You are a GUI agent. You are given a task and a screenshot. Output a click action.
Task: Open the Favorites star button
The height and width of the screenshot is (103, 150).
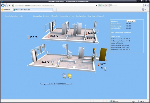click(x=6, y=10)
